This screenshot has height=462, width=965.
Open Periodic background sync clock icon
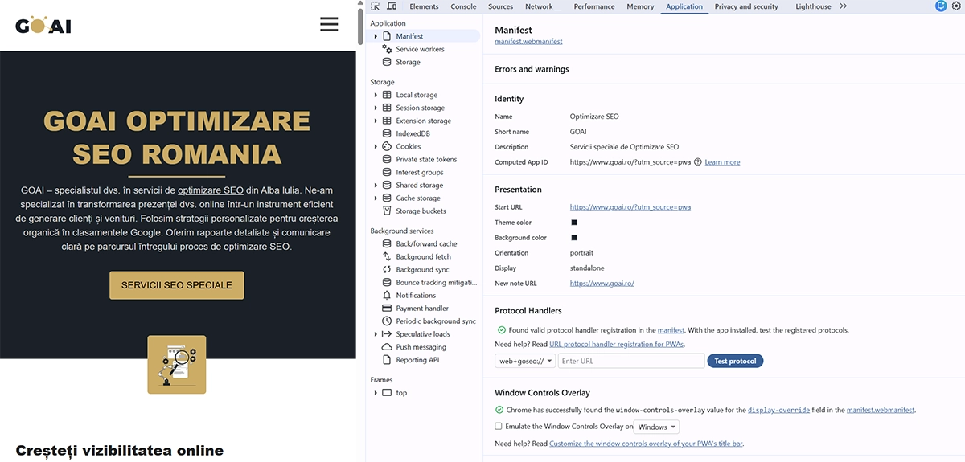[x=387, y=321]
